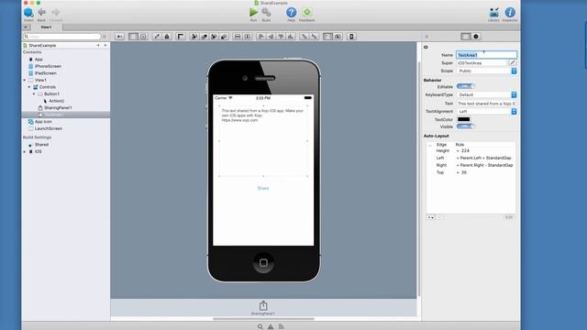
Task: Click the horizontal scrollbar below the layout editor
Action: 263,319
